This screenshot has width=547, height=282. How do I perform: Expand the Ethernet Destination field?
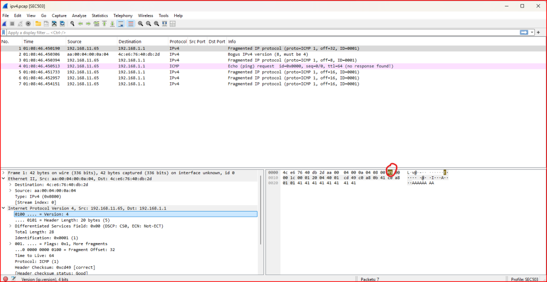click(11, 185)
